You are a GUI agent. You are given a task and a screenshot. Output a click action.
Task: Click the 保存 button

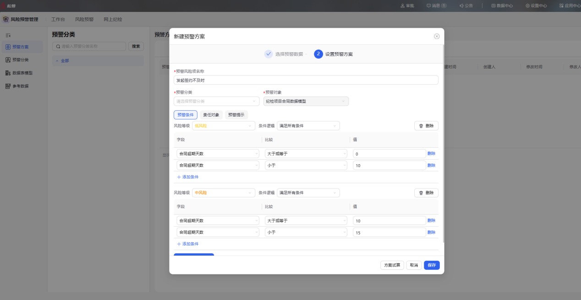click(x=432, y=265)
